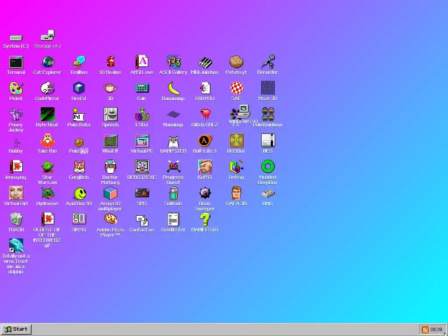Select the 93 Realms icon
The image size is (448, 336).
pos(110,62)
